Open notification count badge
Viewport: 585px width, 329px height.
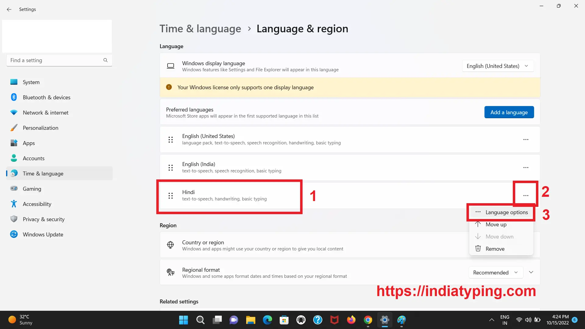click(575, 320)
